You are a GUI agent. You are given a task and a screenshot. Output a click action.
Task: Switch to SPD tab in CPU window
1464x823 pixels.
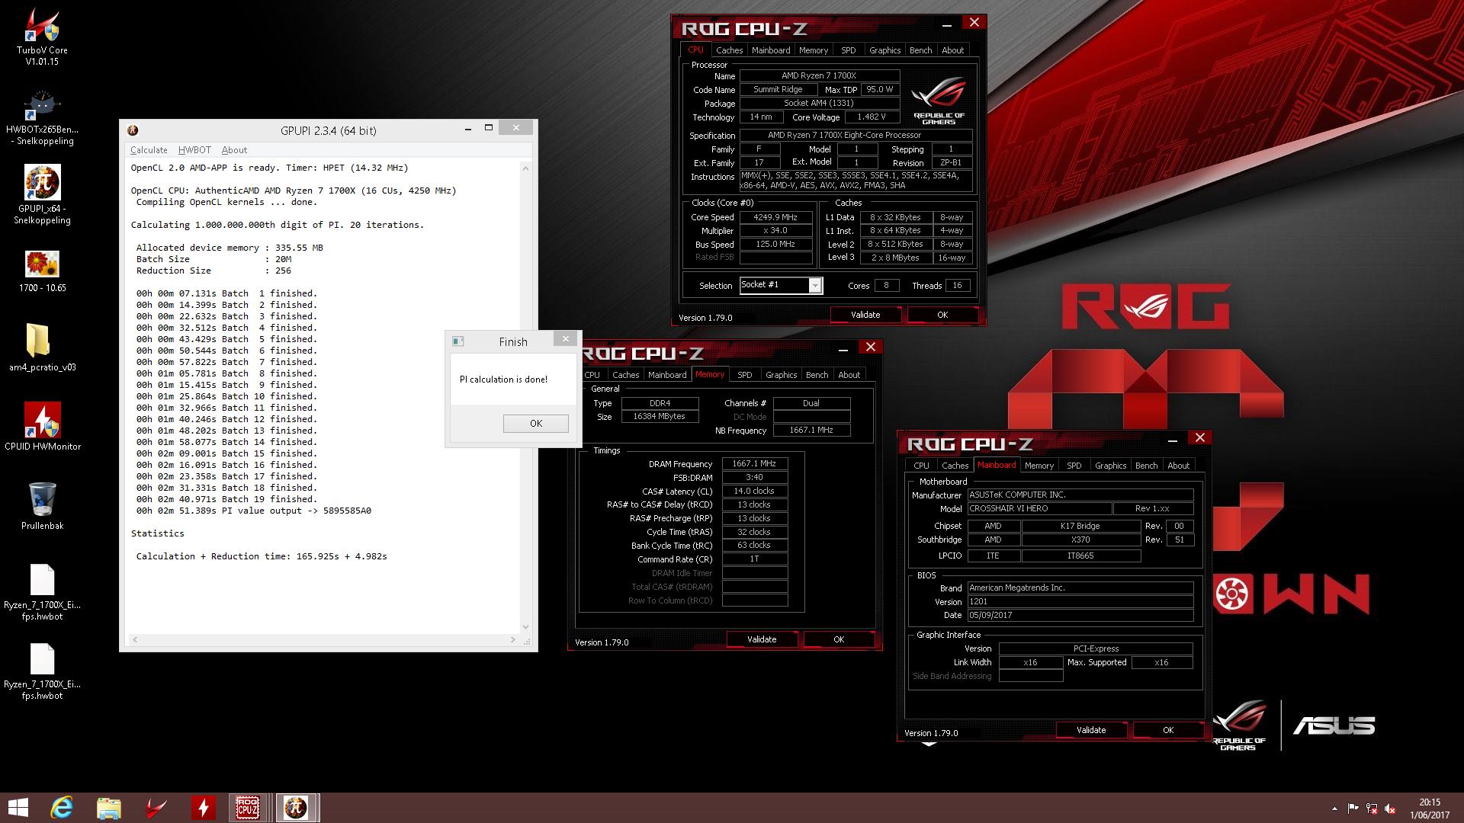pos(849,50)
